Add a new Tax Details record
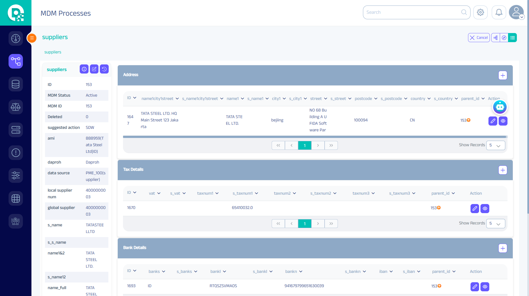 [503, 170]
